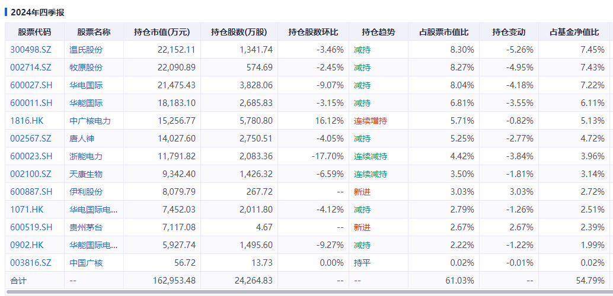The width and height of the screenshot is (613, 296).
Task: Select the 牧原股份 stock link
Action: tap(86, 67)
